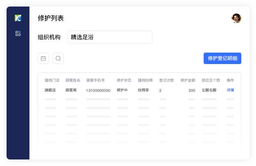Click the 操作 column header
The height and width of the screenshot is (166, 256).
click(x=230, y=80)
